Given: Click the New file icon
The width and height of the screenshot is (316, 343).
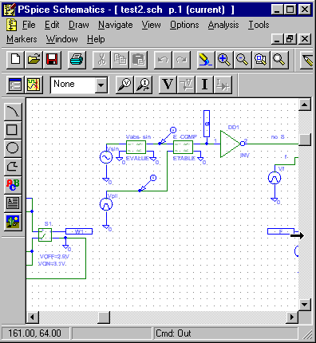Looking at the screenshot, I should 15,60.
